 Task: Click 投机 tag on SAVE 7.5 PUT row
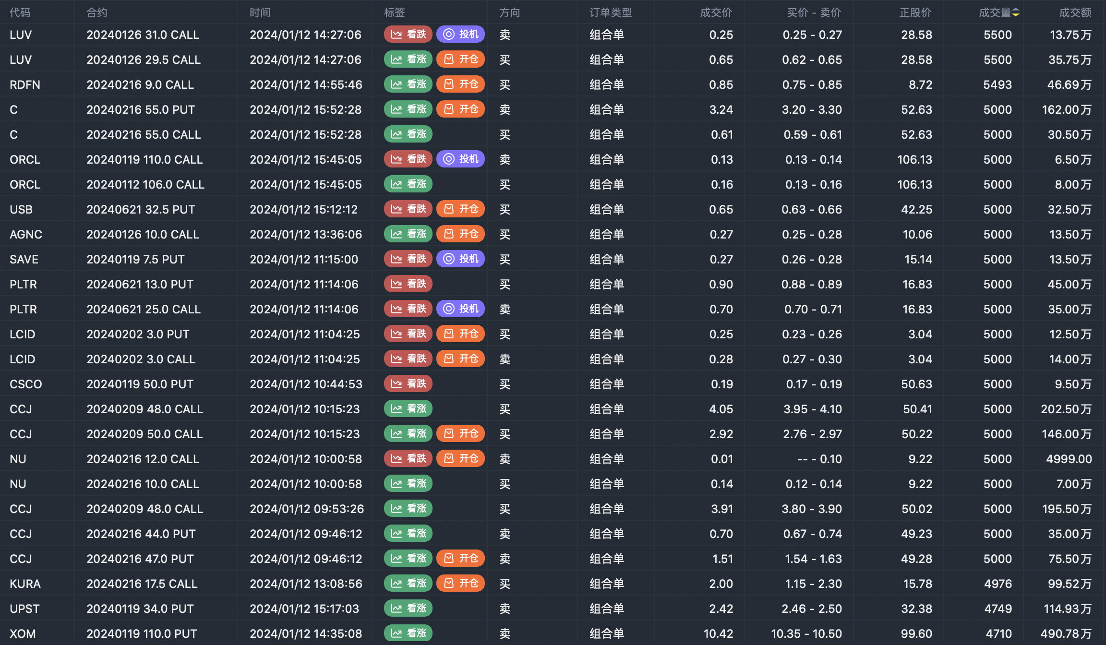[x=460, y=259]
